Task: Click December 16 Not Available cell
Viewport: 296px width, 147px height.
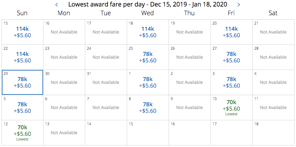Action: 64,32
